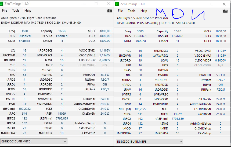This screenshot has height=147, width=231.
Task: Click RttNom value RZQ/7 in left window
Action: pos(105,80)
